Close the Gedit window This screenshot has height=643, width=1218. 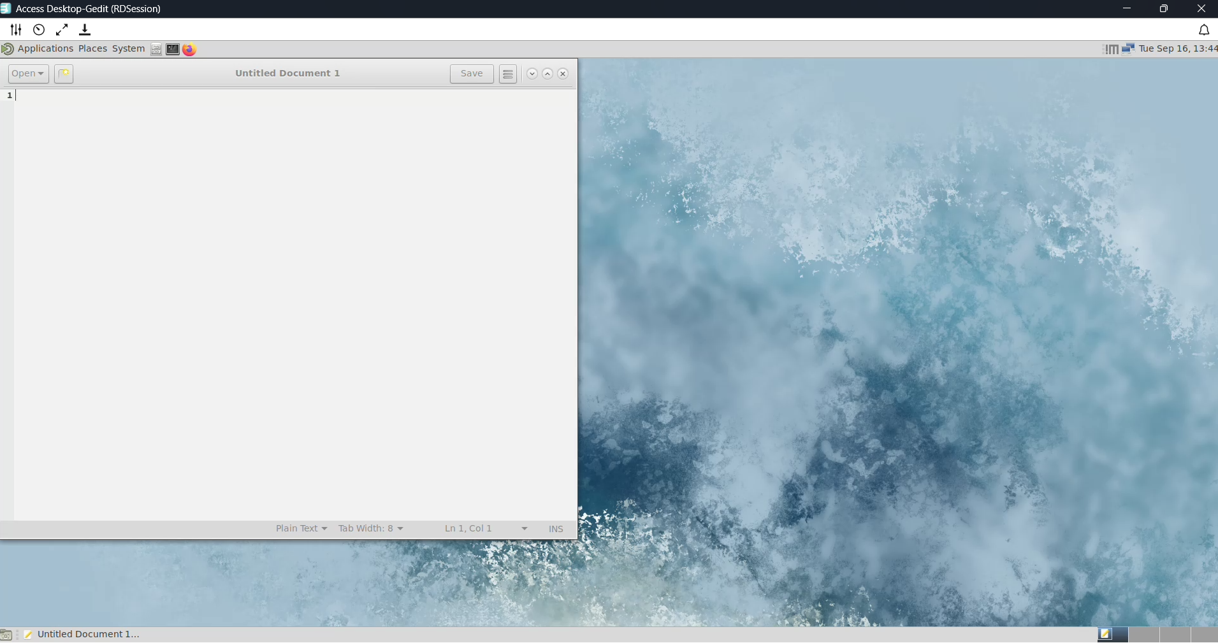coord(563,74)
